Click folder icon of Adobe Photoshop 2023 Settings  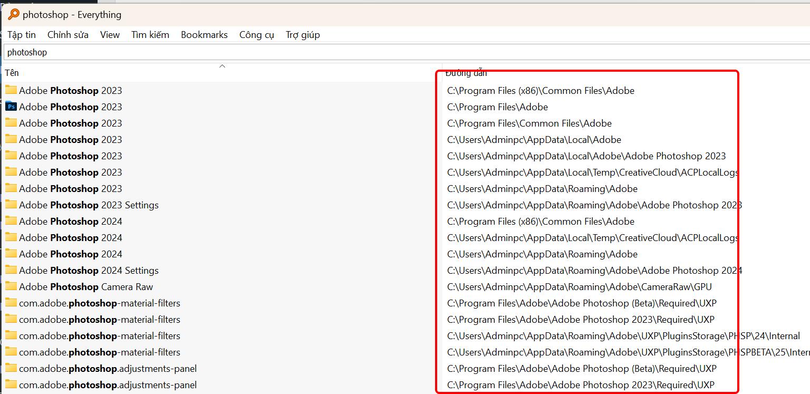click(11, 205)
